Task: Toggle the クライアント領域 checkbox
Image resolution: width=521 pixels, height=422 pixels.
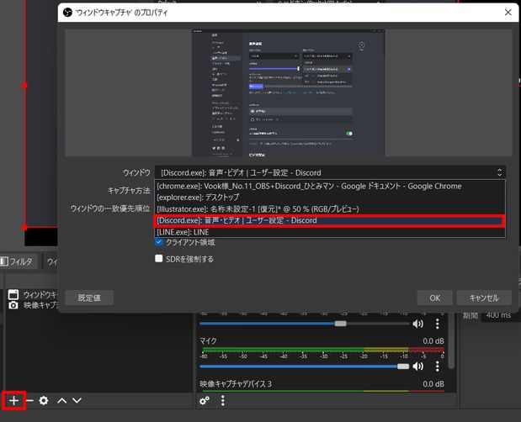Action: pyautogui.click(x=159, y=242)
